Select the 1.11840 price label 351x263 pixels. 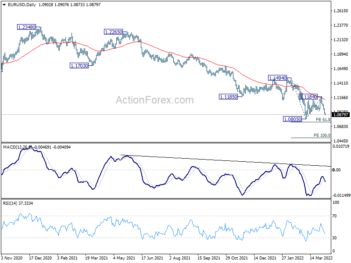[308, 97]
